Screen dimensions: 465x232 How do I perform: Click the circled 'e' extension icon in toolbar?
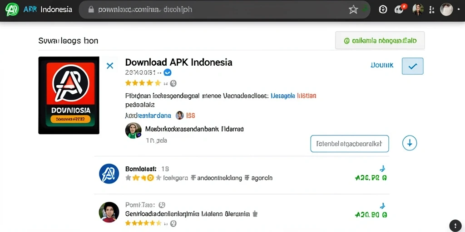coord(383,10)
